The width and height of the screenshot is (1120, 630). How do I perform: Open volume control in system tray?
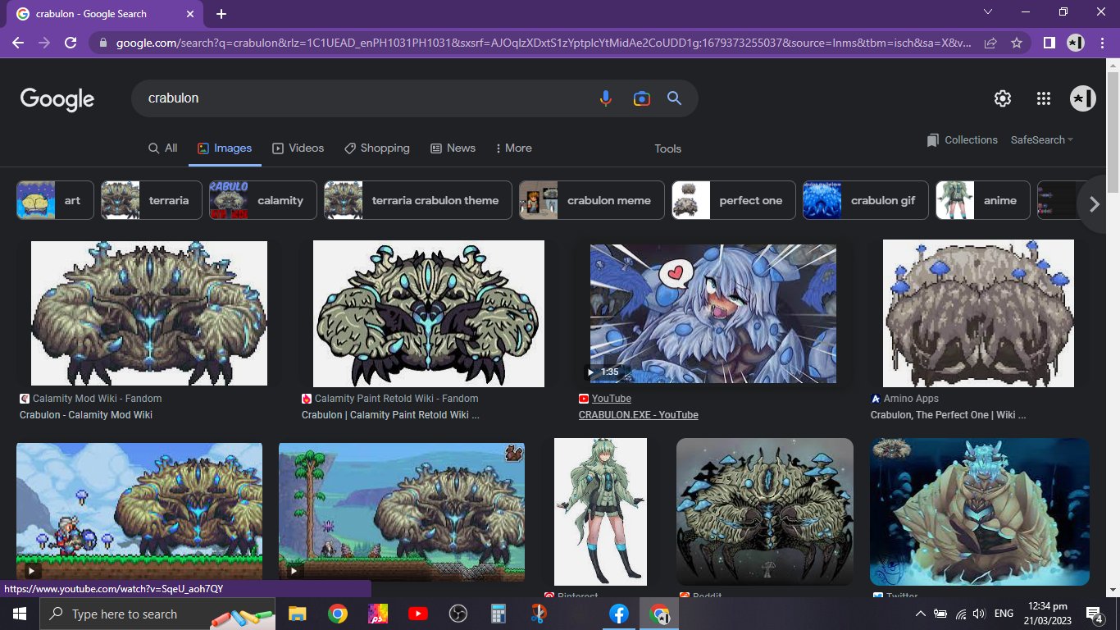click(x=978, y=614)
